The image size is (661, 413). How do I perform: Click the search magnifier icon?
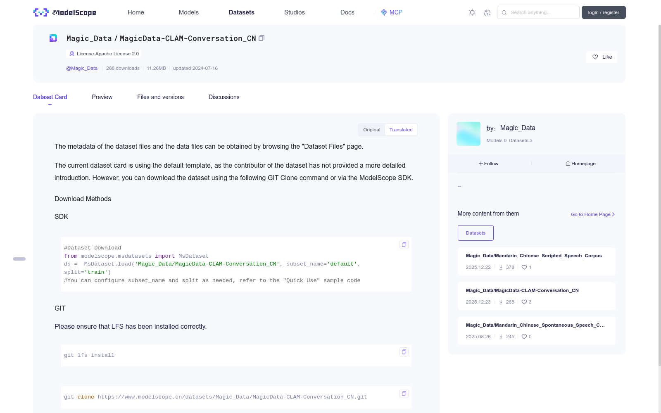pos(504,12)
